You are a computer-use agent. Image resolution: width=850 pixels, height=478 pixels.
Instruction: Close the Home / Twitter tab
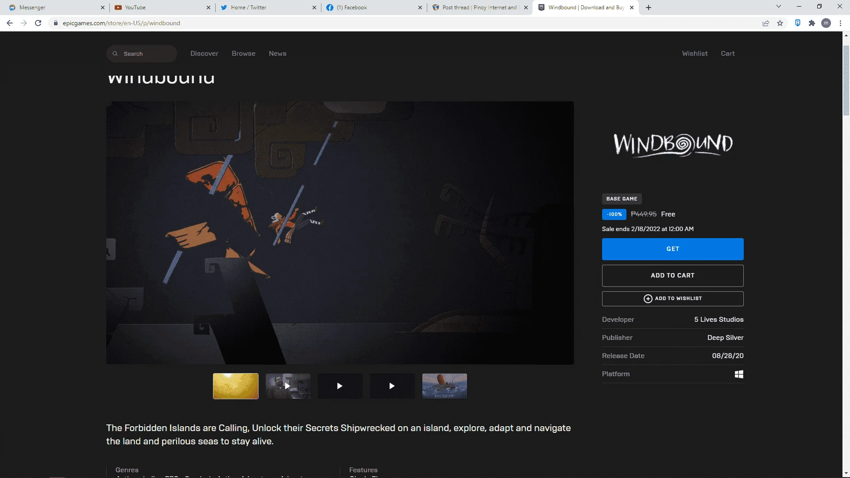coord(314,8)
